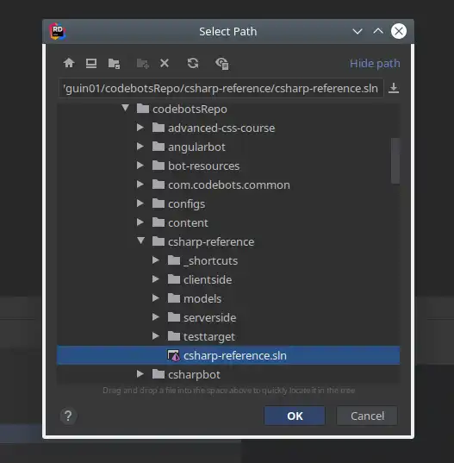The height and width of the screenshot is (463, 454).
Task: Collapse the csharp-reference folder
Action: click(x=141, y=241)
